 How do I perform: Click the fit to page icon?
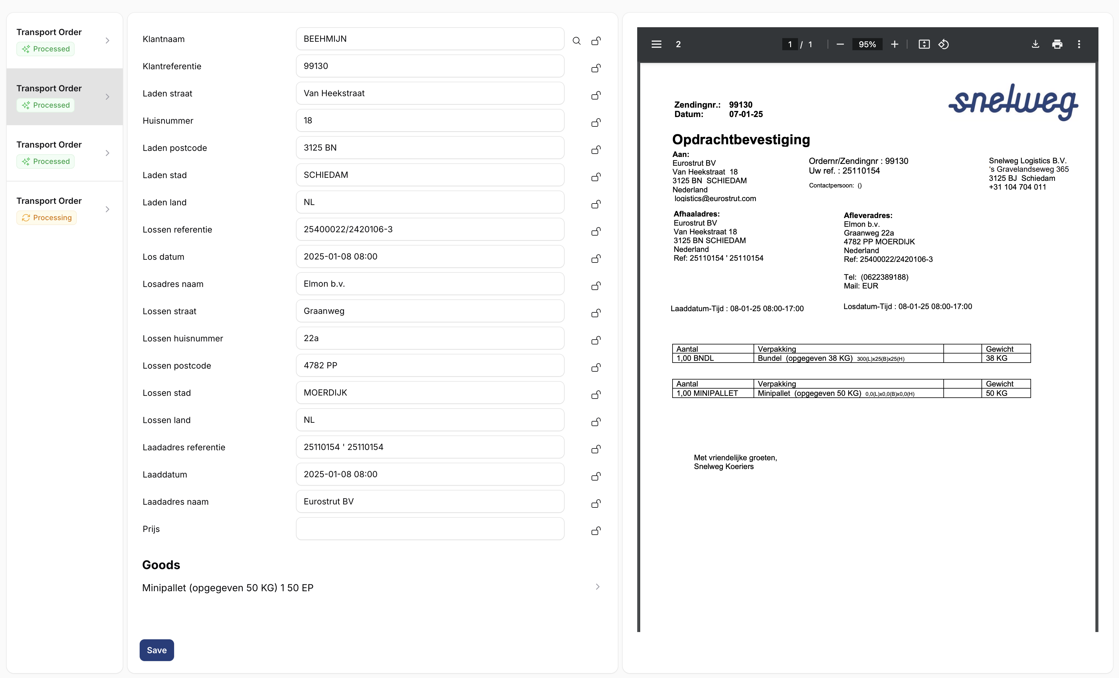click(924, 44)
